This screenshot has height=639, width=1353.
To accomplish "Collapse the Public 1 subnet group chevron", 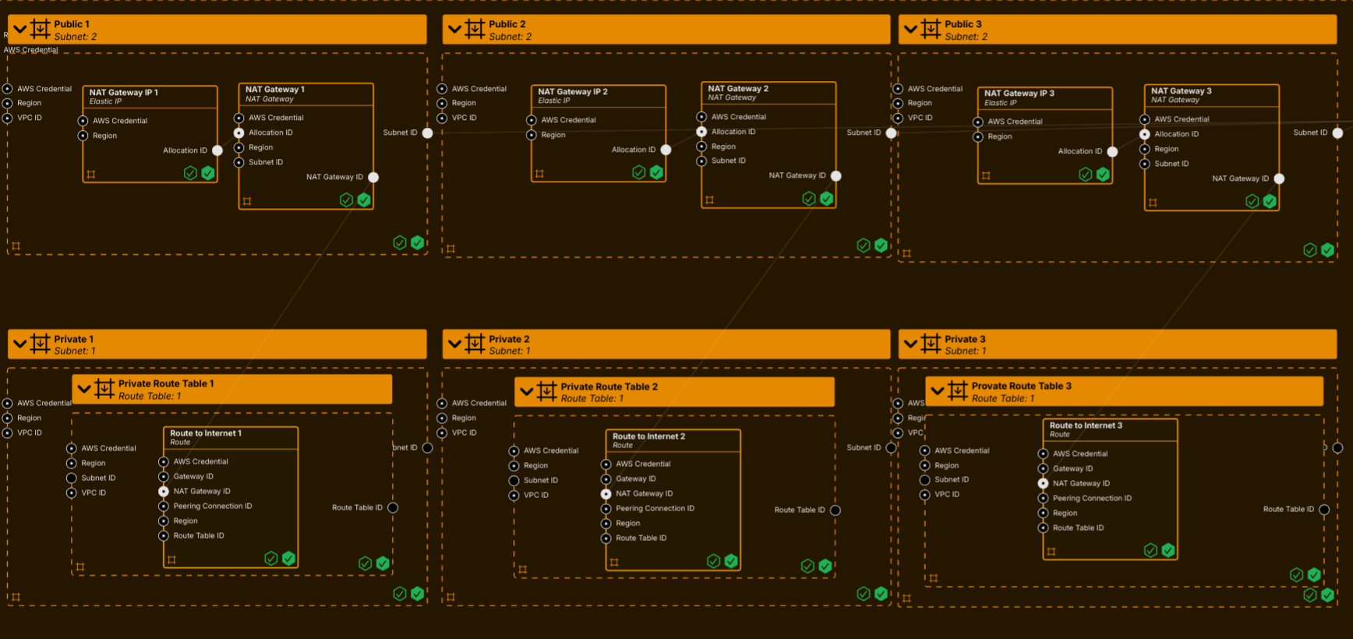I will [19, 30].
